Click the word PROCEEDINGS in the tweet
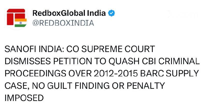Image resolution: width=207 pixels, height=109 pixels. click(35, 74)
